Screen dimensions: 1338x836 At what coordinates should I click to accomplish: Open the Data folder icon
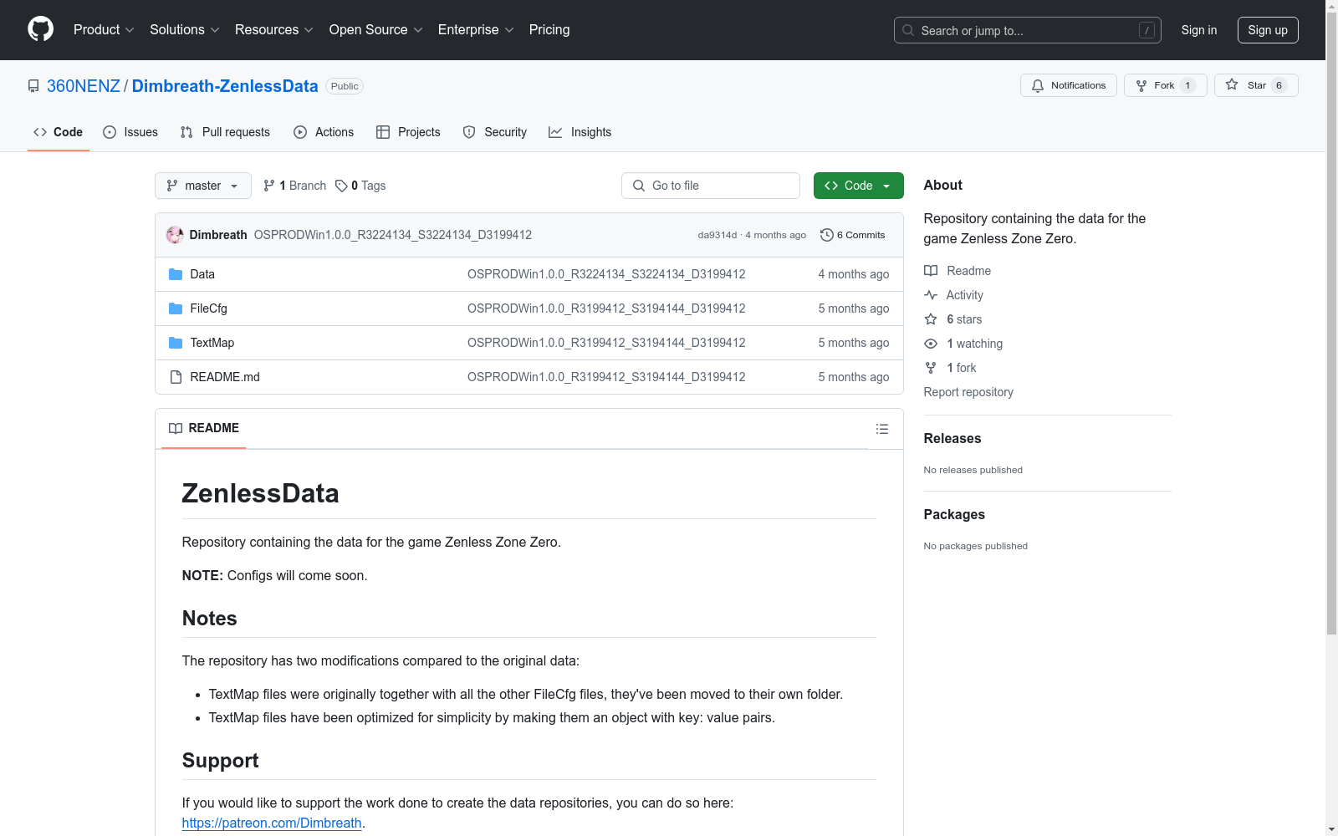pos(176,274)
